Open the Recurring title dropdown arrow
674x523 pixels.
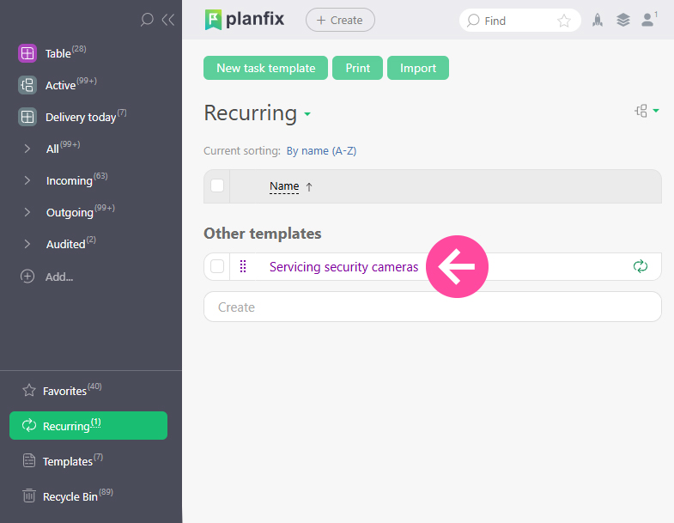[x=307, y=114]
